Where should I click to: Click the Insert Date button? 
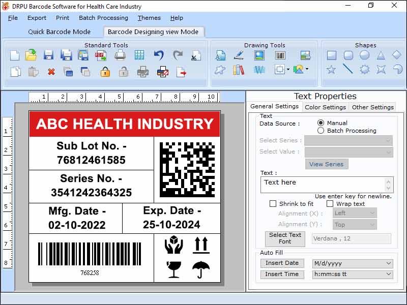(x=282, y=263)
